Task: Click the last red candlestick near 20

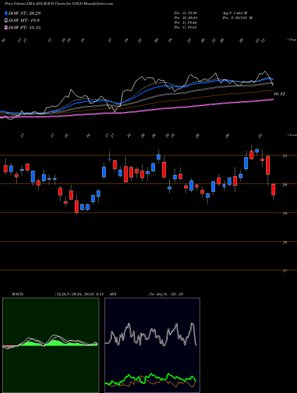Action: point(273,190)
